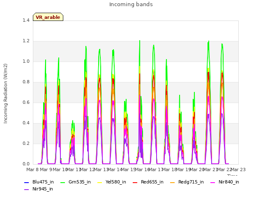Click the Redg715_in orange legend swatch
263x197 pixels.
[x=173, y=182]
